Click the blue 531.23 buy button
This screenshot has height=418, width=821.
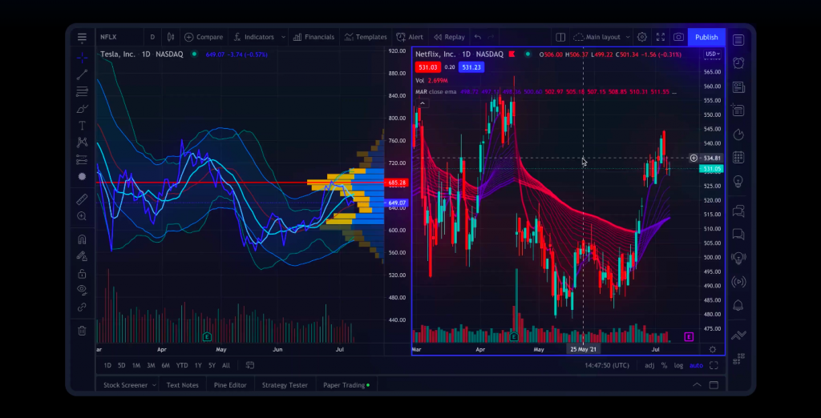[471, 67]
